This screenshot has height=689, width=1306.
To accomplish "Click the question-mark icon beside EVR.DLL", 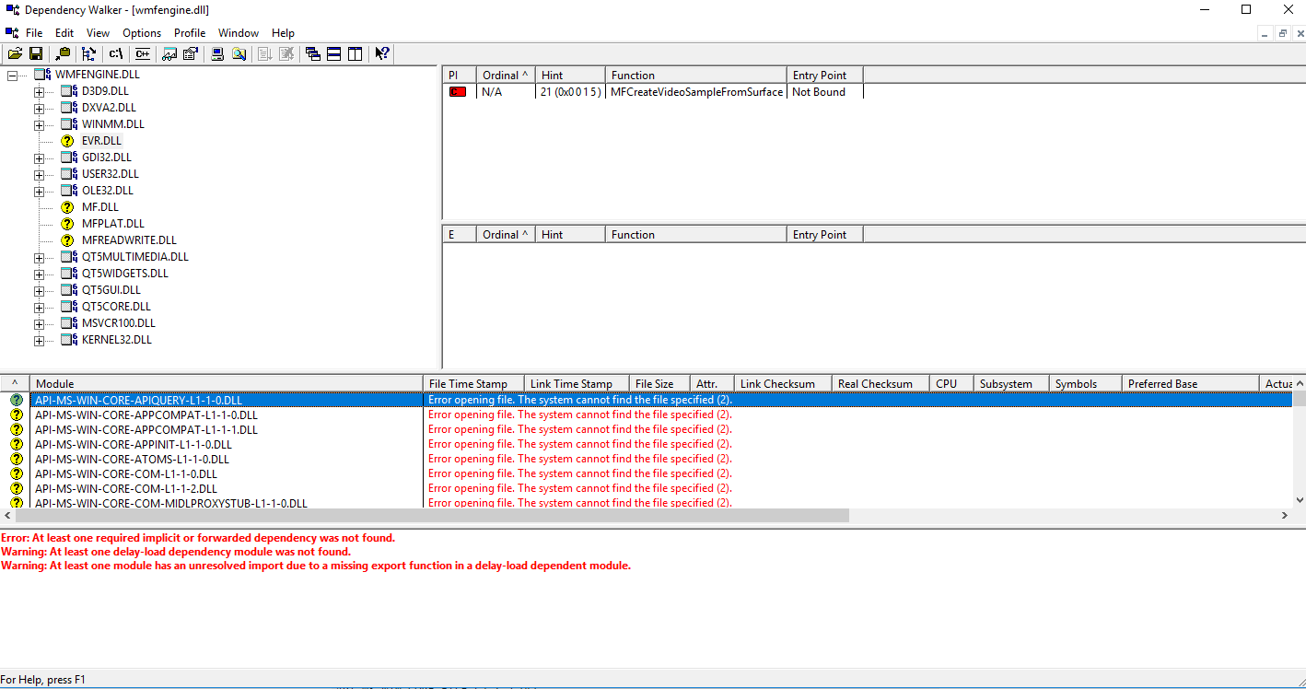I will coord(67,141).
